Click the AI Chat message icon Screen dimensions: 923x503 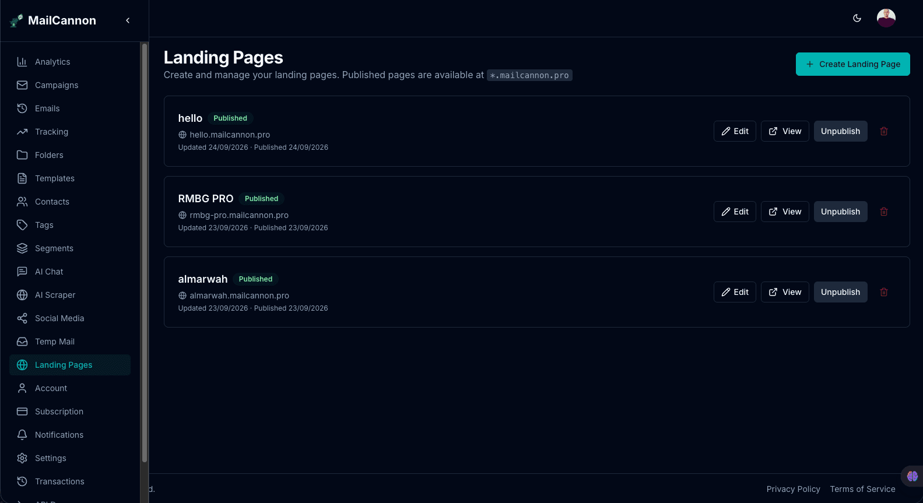click(22, 272)
